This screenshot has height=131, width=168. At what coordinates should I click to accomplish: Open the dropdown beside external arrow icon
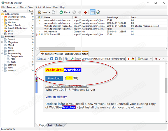tap(164, 59)
